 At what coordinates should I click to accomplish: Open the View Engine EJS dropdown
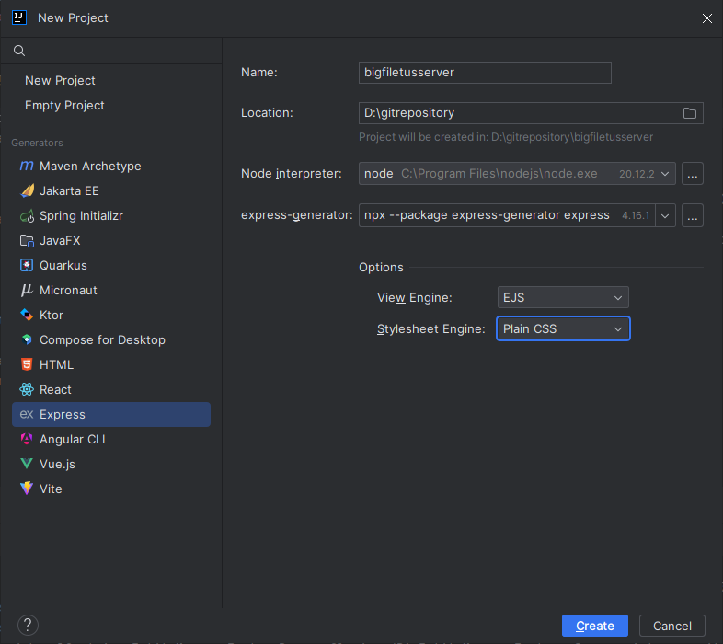[x=563, y=297]
